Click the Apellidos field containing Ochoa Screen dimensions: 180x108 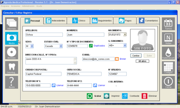(x=44, y=35)
